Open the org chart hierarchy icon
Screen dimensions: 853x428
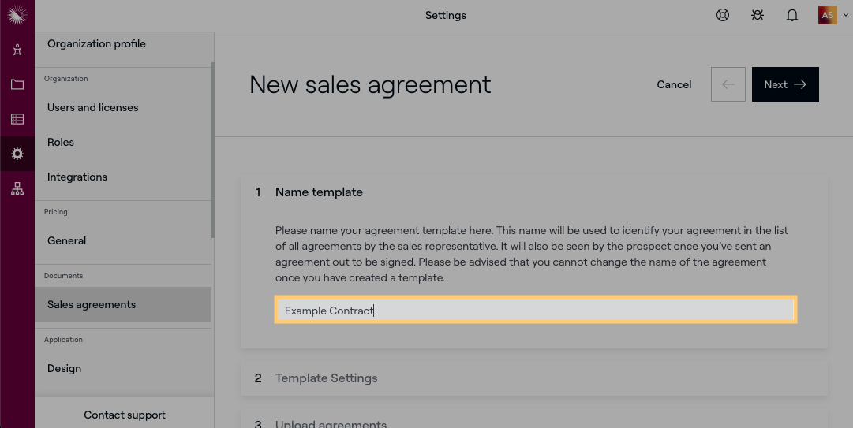[17, 188]
